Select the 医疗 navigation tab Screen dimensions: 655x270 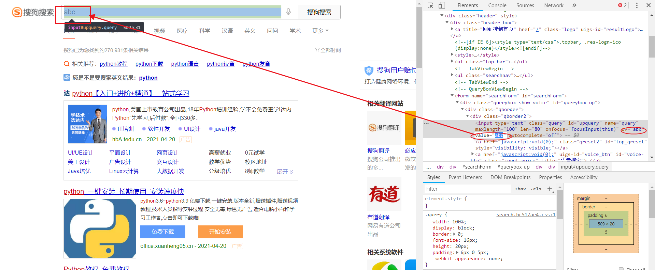coord(182,31)
